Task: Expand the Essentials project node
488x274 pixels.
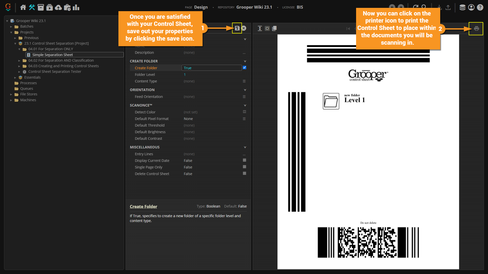Action: point(15,77)
